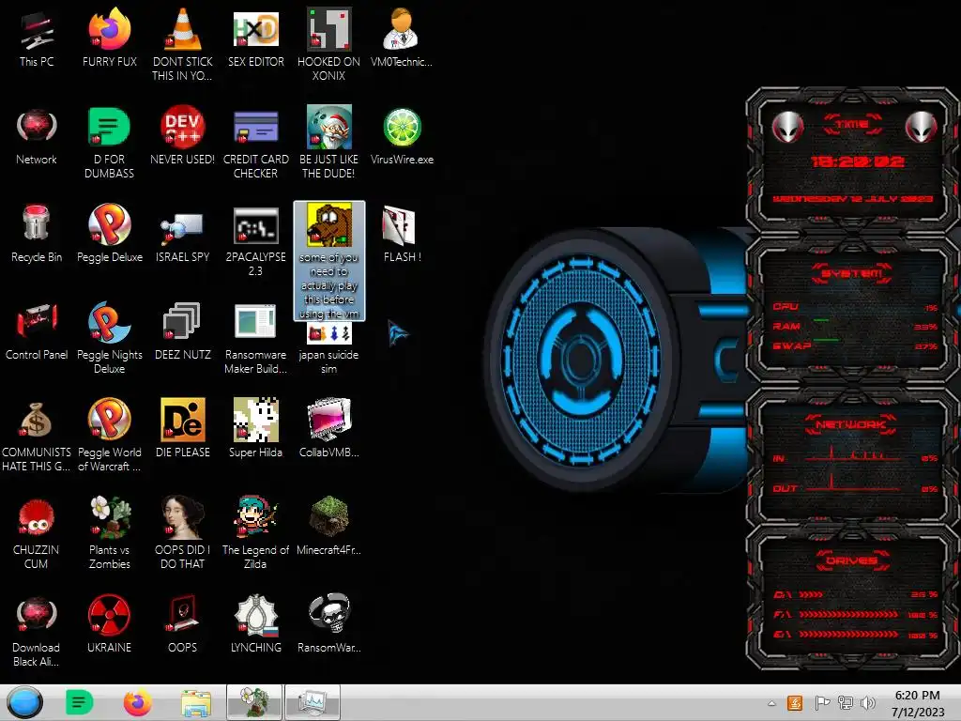This screenshot has width=961, height=721.
Task: Click the highlighted beaver game icon
Action: point(329,225)
